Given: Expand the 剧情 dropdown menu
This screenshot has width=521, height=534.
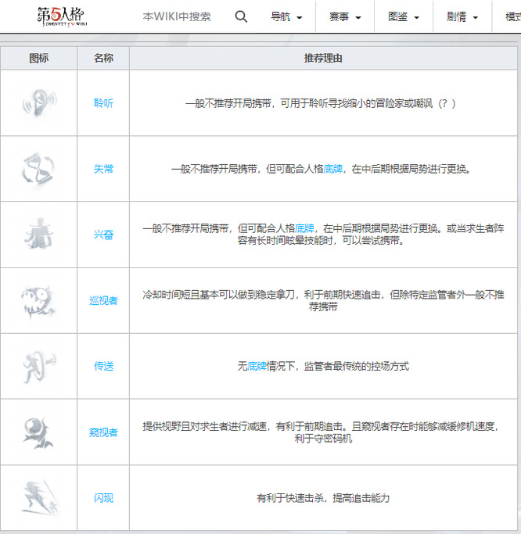Looking at the screenshot, I should click(462, 16).
